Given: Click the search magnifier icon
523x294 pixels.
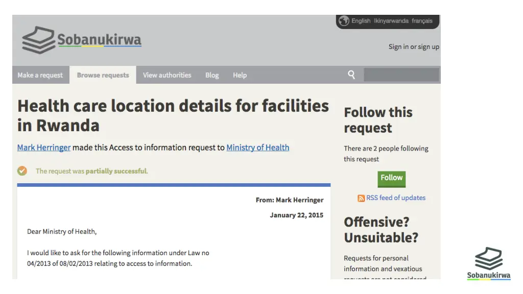Looking at the screenshot, I should click(x=351, y=75).
